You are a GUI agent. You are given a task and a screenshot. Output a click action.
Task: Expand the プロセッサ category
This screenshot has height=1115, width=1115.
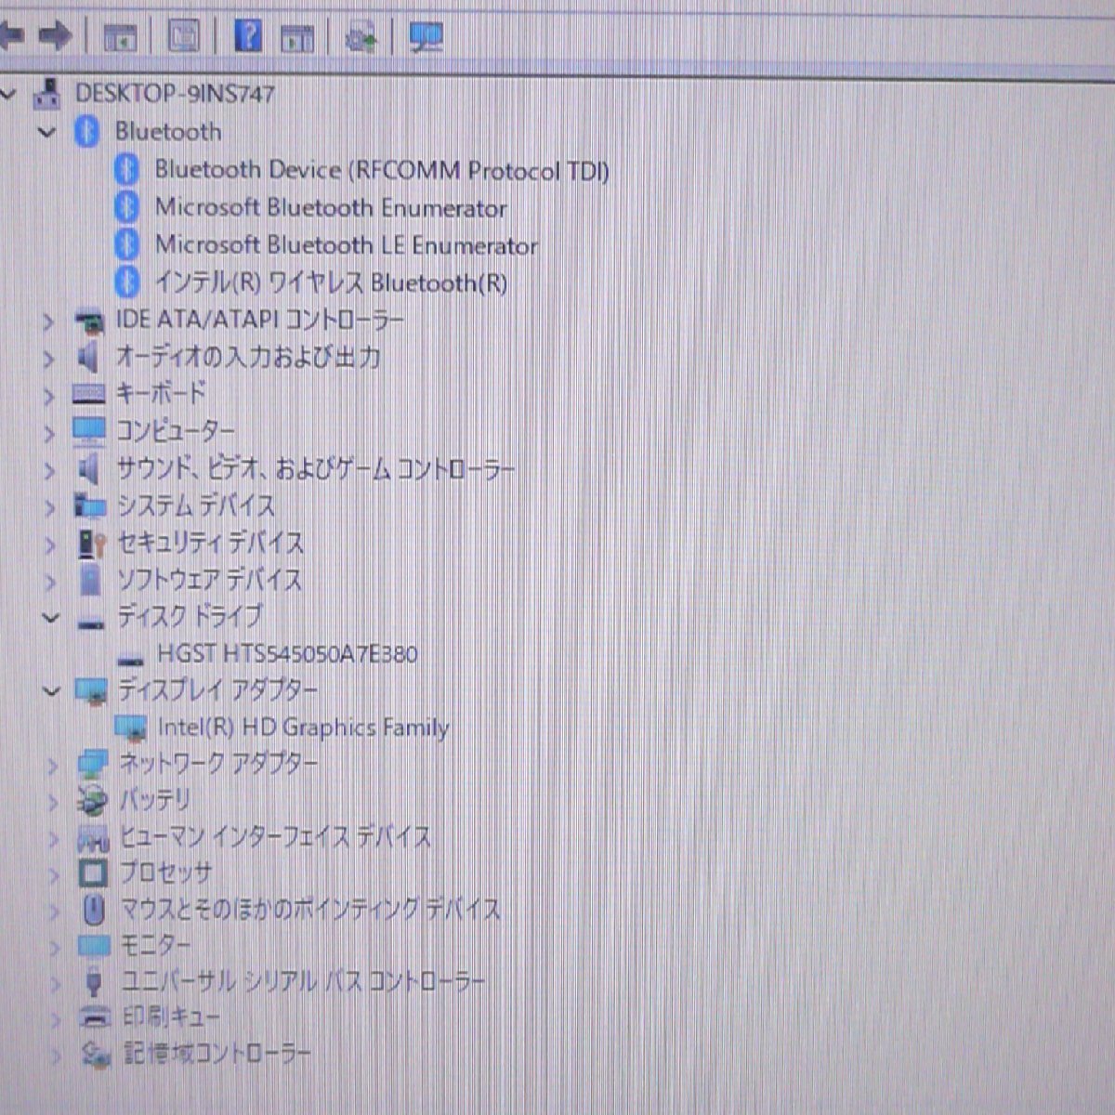55,874
